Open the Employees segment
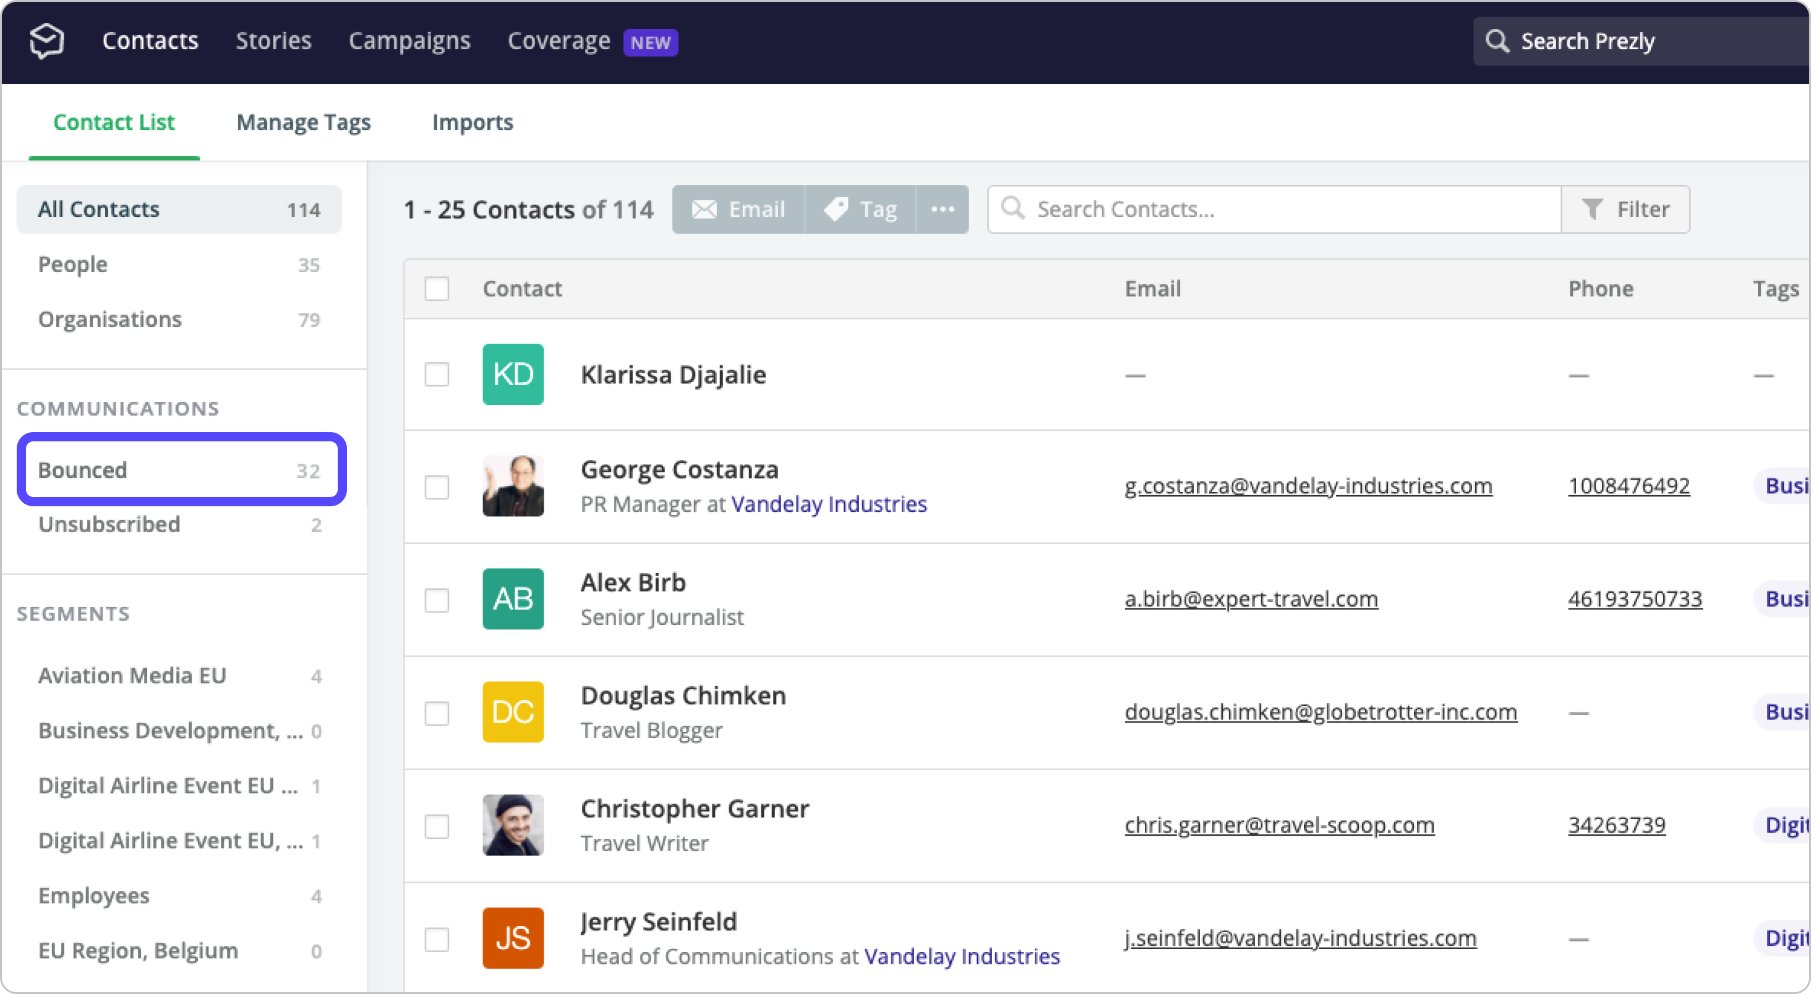This screenshot has height=994, width=1811. (x=179, y=896)
